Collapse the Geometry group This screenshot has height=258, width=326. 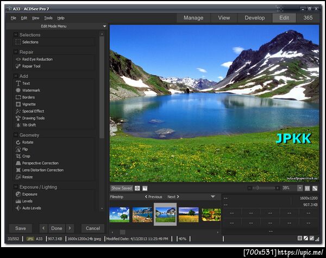[16, 135]
